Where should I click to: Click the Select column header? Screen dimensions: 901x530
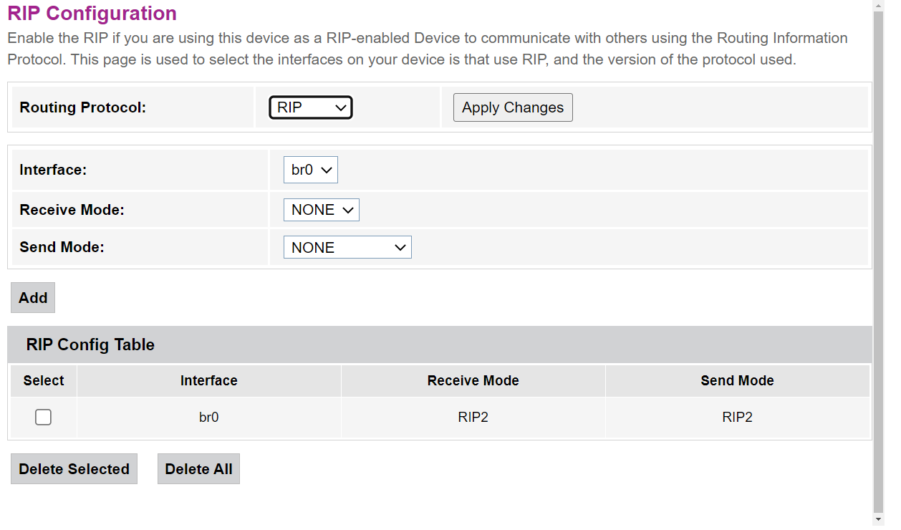44,381
